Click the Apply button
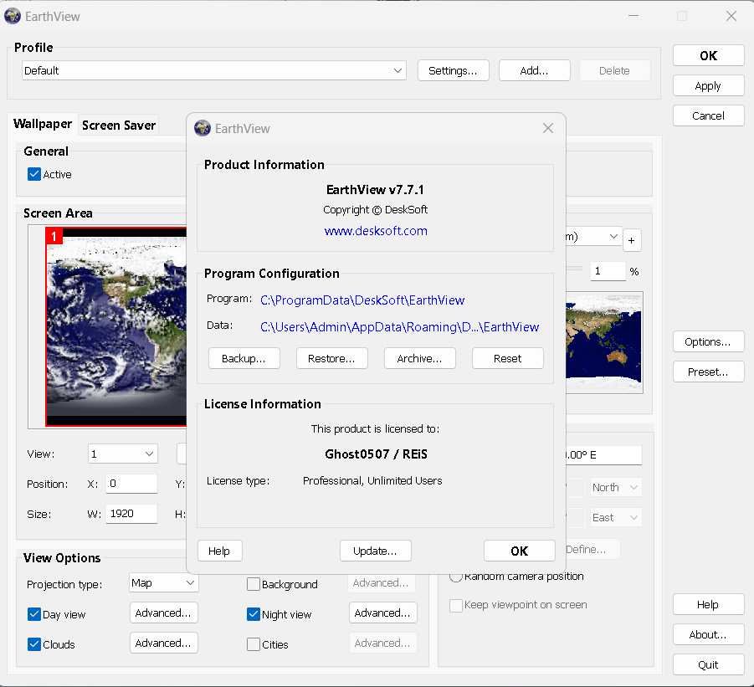This screenshot has width=754, height=687. click(708, 86)
